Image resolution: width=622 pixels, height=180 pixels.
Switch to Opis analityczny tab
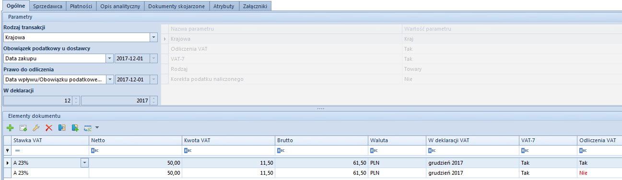click(x=120, y=6)
